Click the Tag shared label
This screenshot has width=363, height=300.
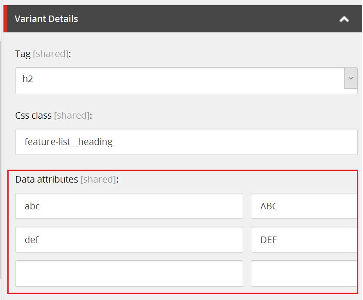pos(51,54)
